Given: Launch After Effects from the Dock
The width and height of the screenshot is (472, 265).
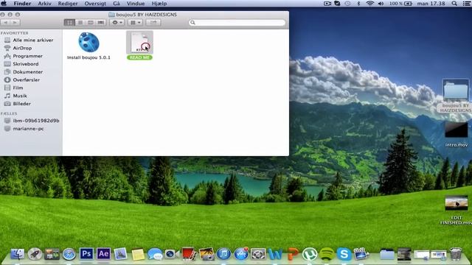Looking at the screenshot, I should pos(103,254).
